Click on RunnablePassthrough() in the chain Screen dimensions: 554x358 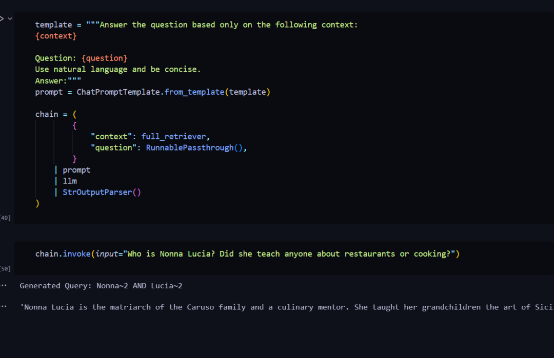[x=194, y=148]
